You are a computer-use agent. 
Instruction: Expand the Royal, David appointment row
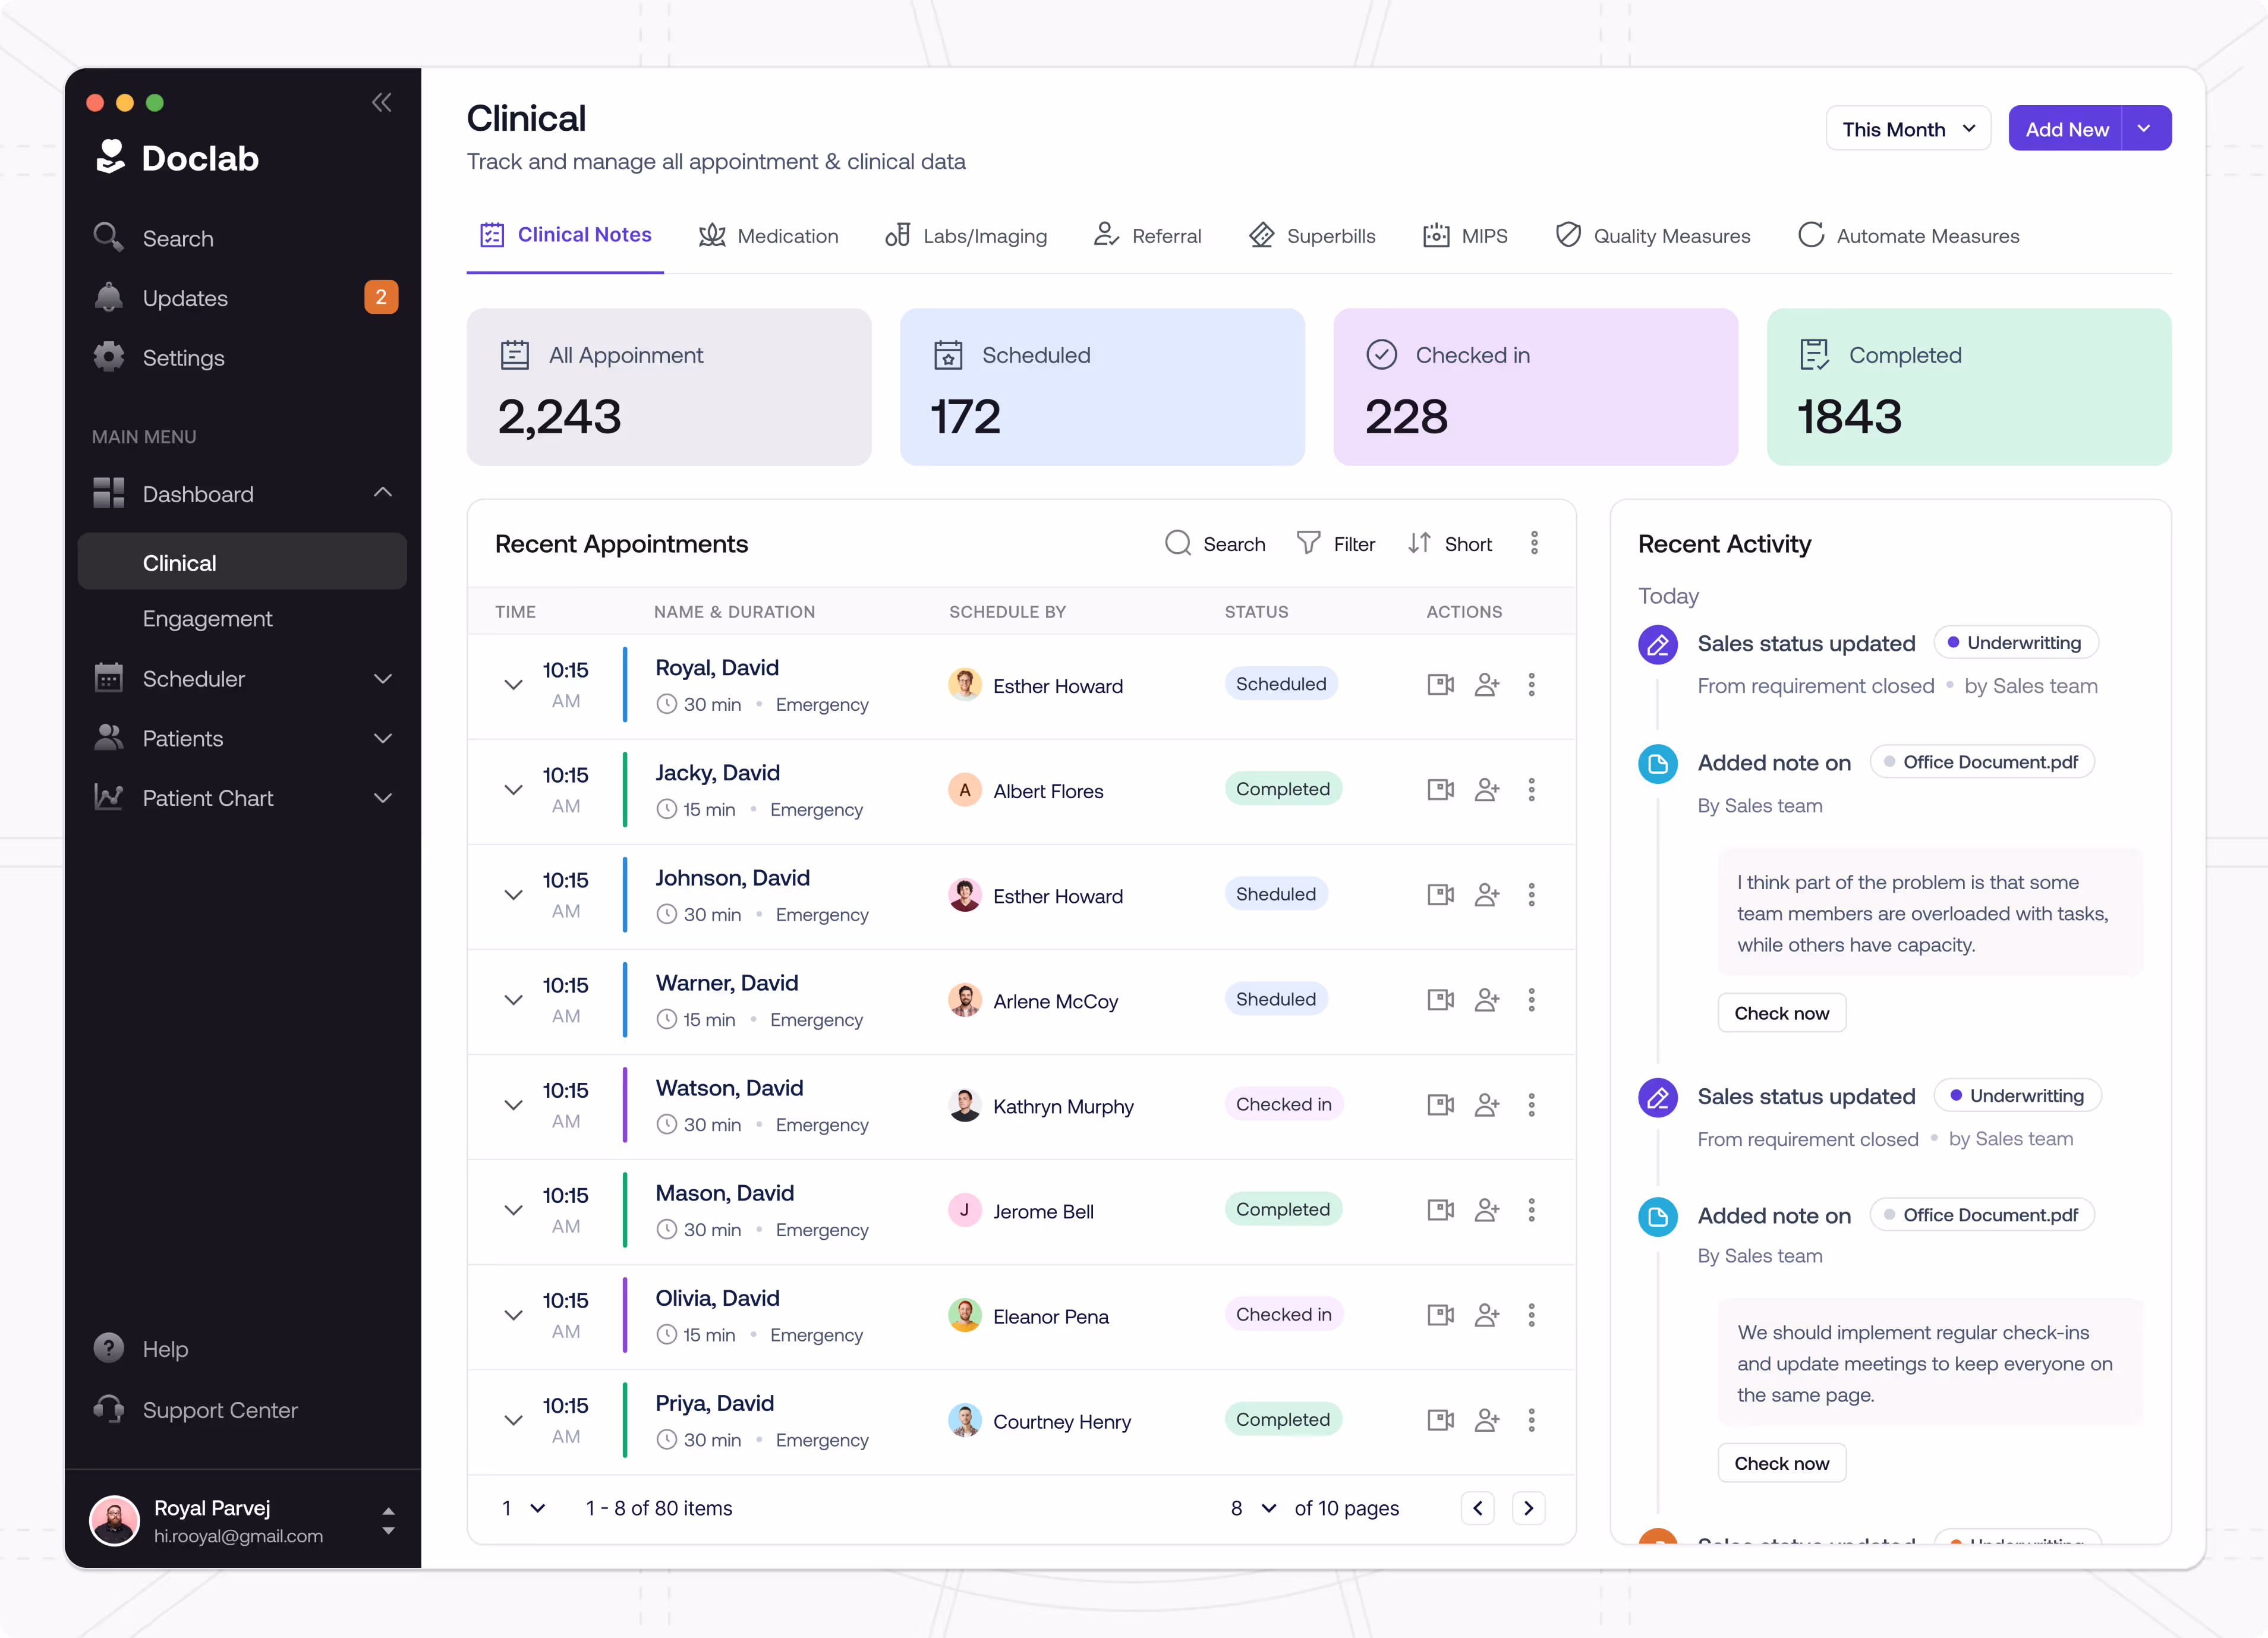(x=513, y=685)
